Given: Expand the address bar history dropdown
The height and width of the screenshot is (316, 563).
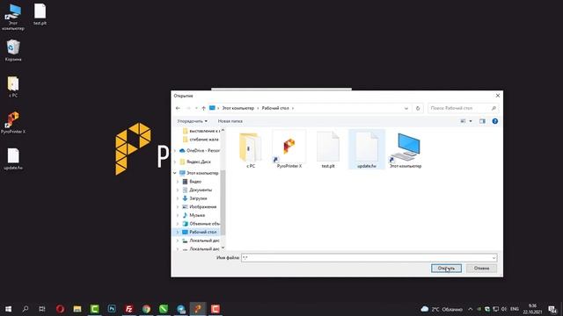Looking at the screenshot, I should [x=406, y=108].
